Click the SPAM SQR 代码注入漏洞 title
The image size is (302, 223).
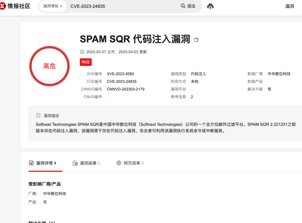coord(135,39)
